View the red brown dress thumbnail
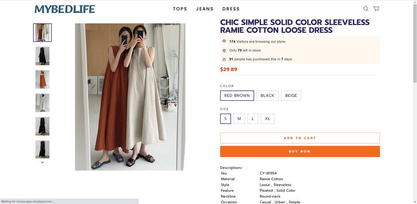This screenshot has width=417, height=204. 42,79
